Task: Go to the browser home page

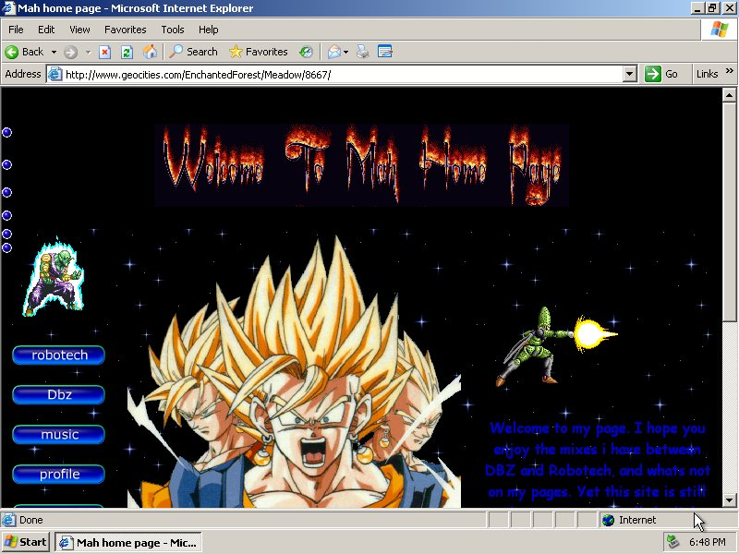Action: 150,52
